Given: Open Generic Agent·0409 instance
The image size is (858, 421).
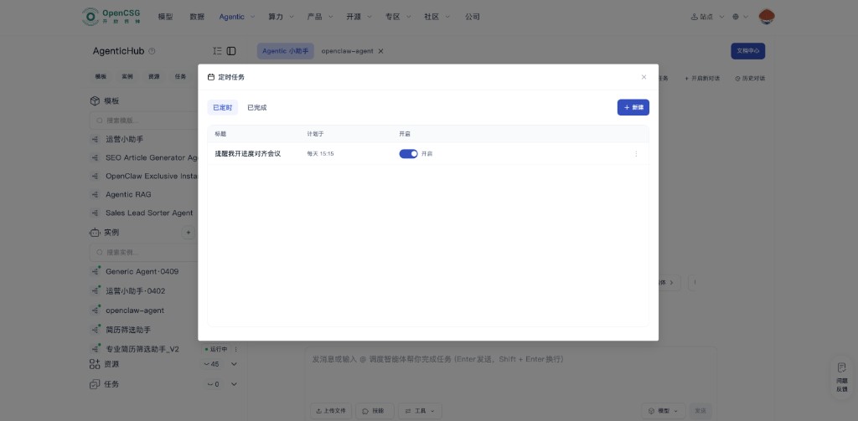Looking at the screenshot, I should click(142, 271).
